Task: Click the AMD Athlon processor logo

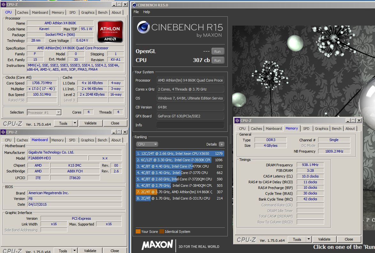Action: (110, 32)
